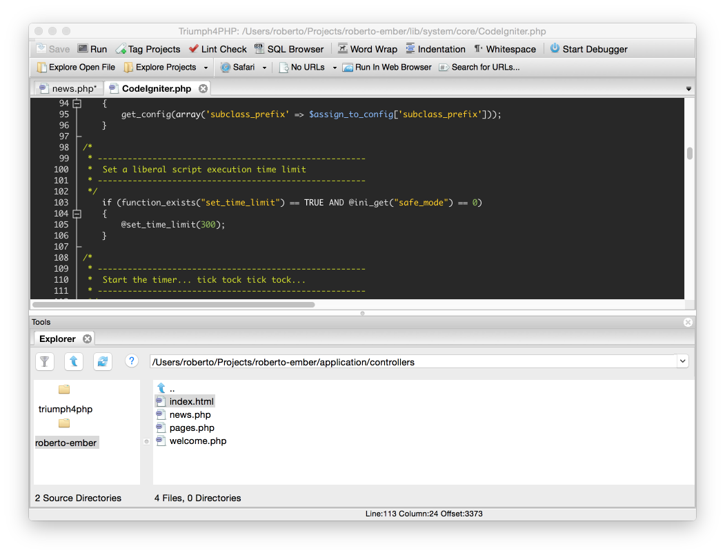Click the window zoom button

[x=66, y=31]
